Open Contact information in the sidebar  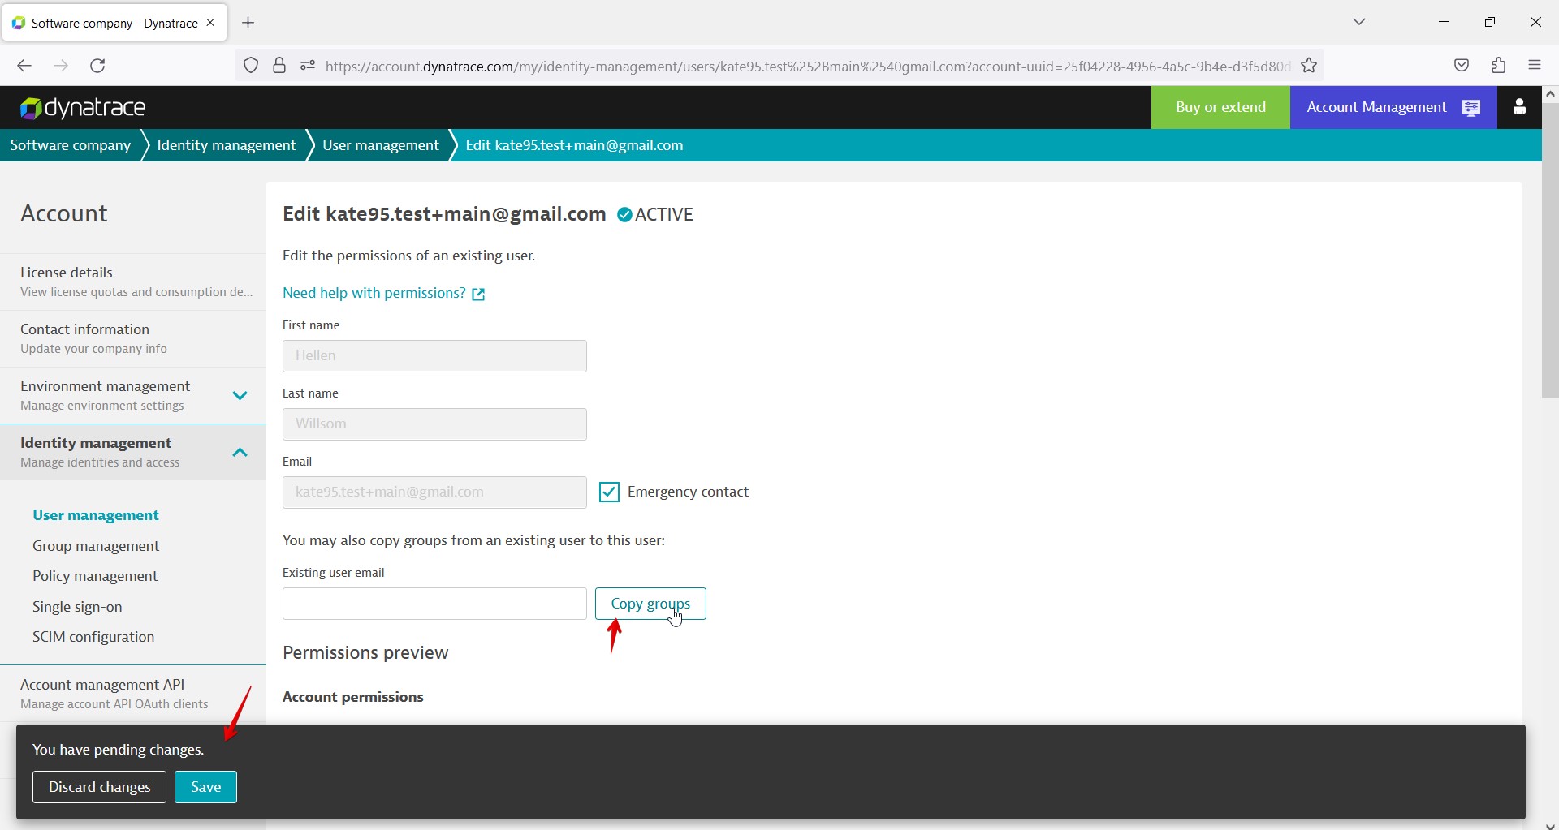coord(133,338)
